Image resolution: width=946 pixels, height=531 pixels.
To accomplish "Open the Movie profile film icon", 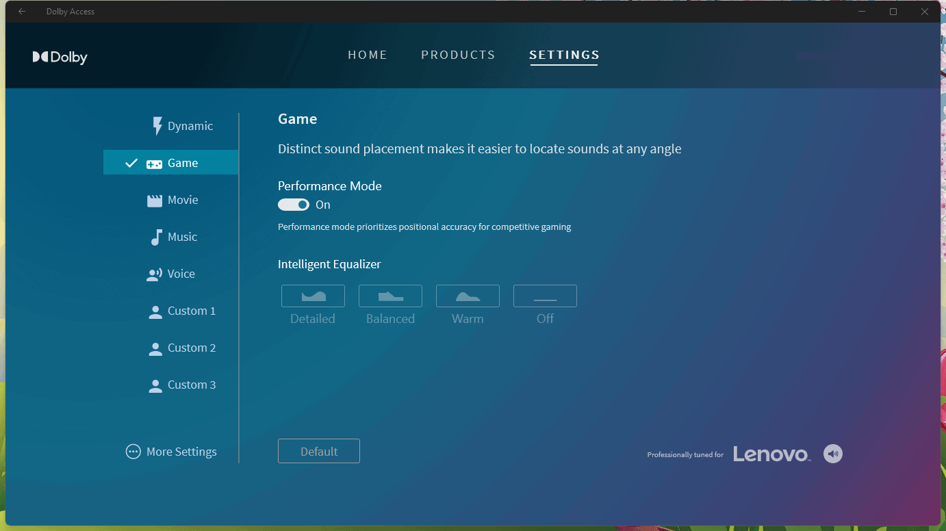I will click(153, 199).
